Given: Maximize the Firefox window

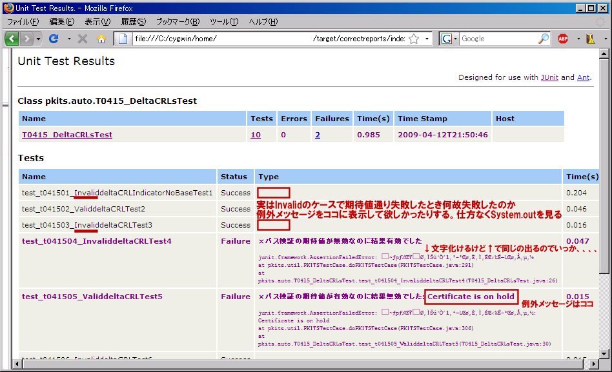Looking at the screenshot, I should [x=591, y=8].
